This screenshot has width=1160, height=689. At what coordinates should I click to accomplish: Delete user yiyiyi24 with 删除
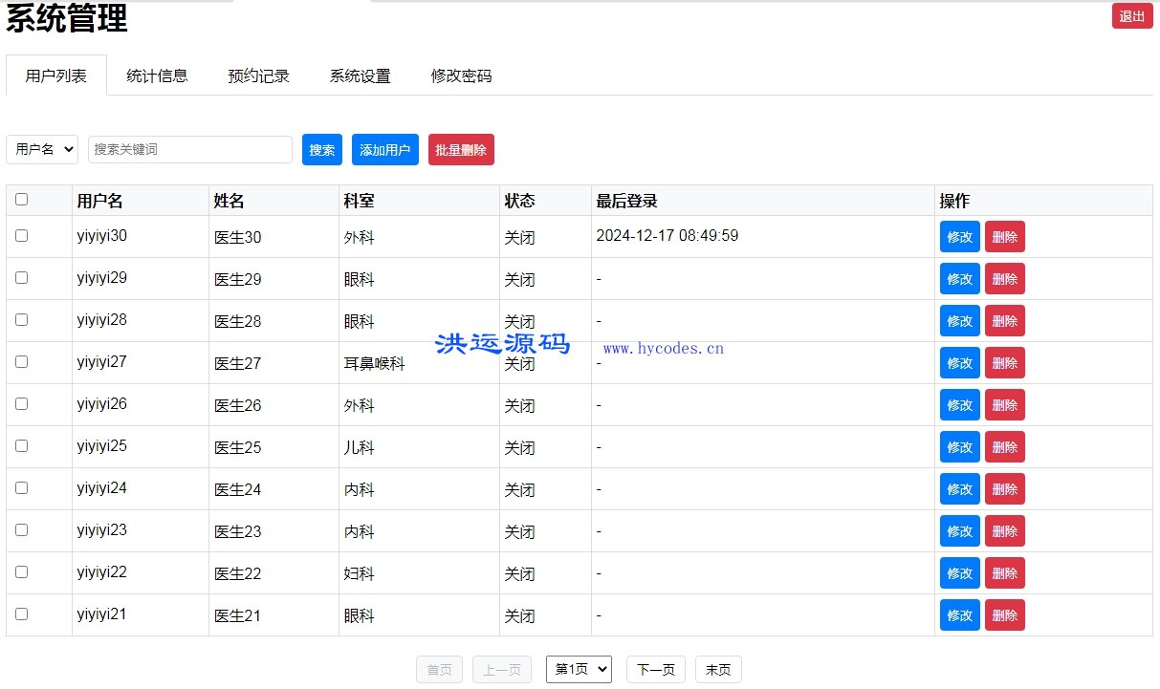1004,488
